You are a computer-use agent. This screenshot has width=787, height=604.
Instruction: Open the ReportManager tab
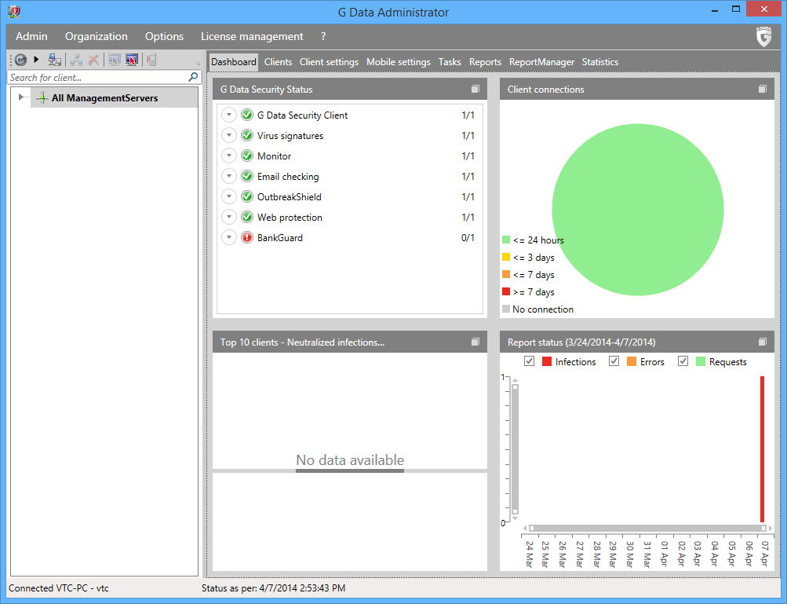(541, 62)
